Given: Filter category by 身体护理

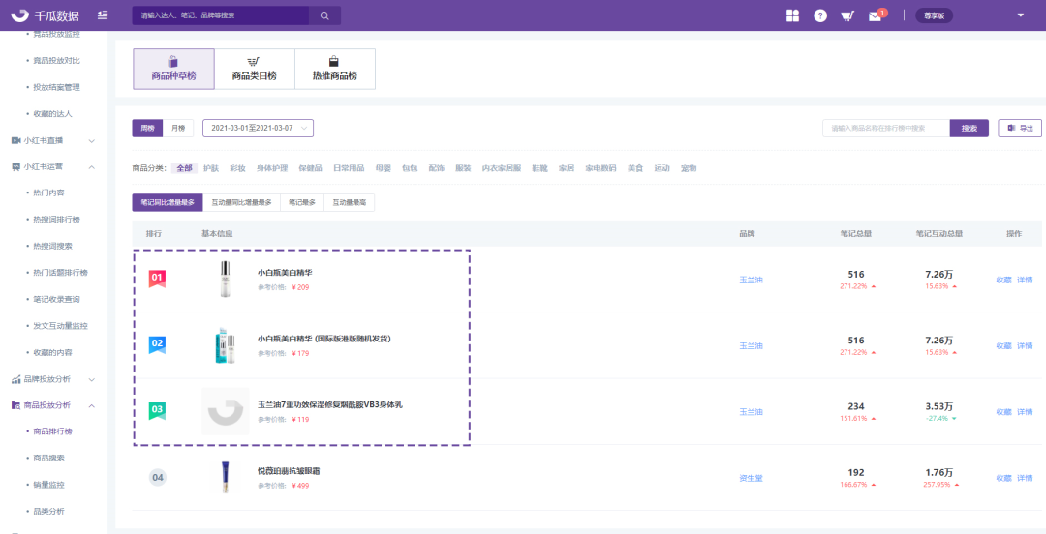Looking at the screenshot, I should [272, 168].
